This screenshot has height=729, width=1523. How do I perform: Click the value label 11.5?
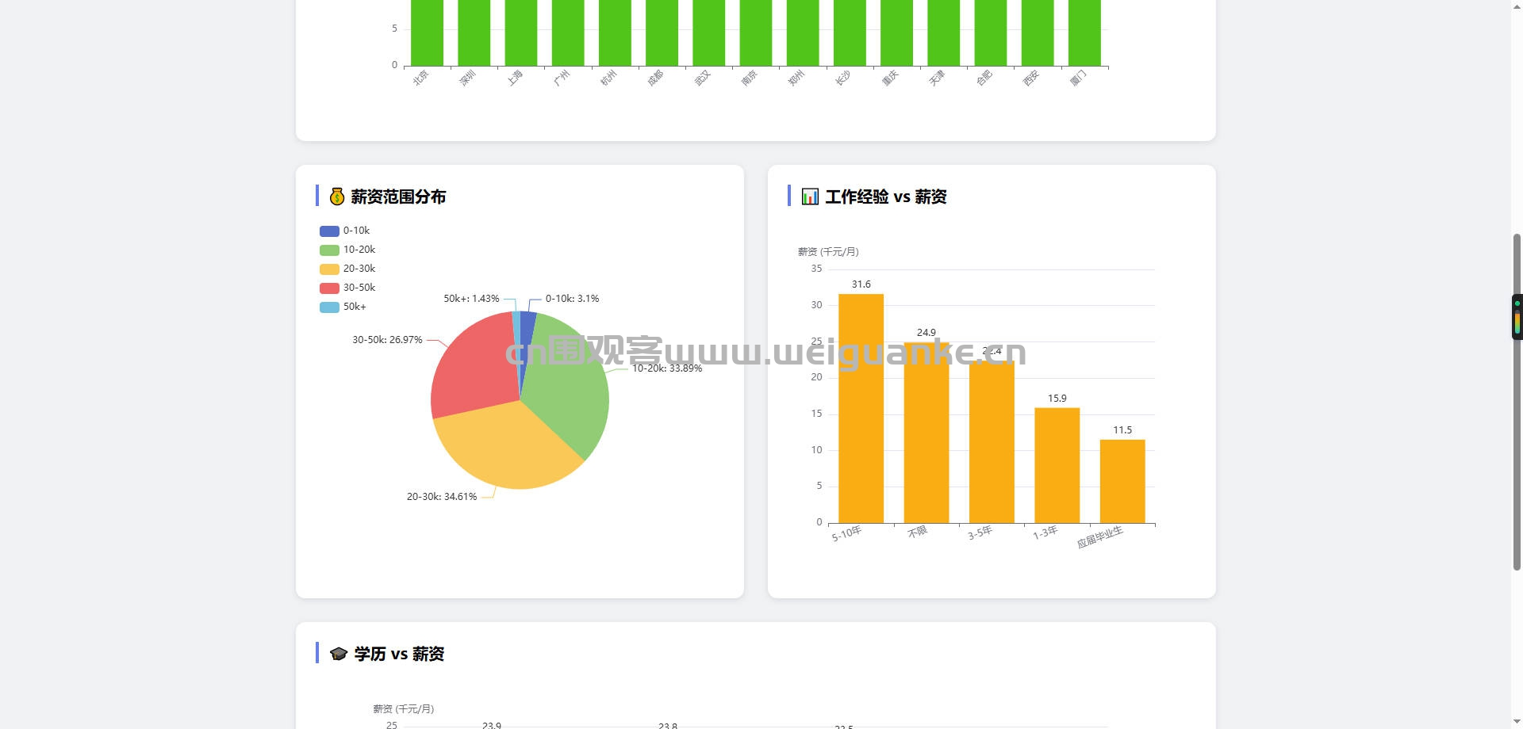1122,430
